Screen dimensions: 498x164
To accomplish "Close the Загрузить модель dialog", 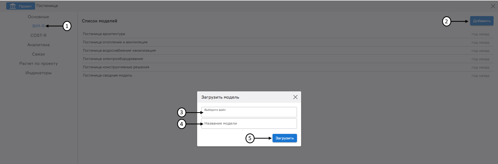I will pos(295,97).
